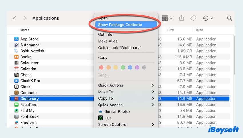Apply the orange tag color

pyautogui.click(x=108, y=67)
